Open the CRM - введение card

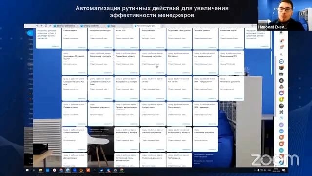205,114
